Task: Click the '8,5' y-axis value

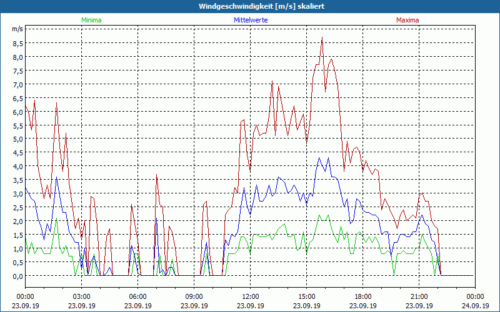Action: pyautogui.click(x=17, y=43)
